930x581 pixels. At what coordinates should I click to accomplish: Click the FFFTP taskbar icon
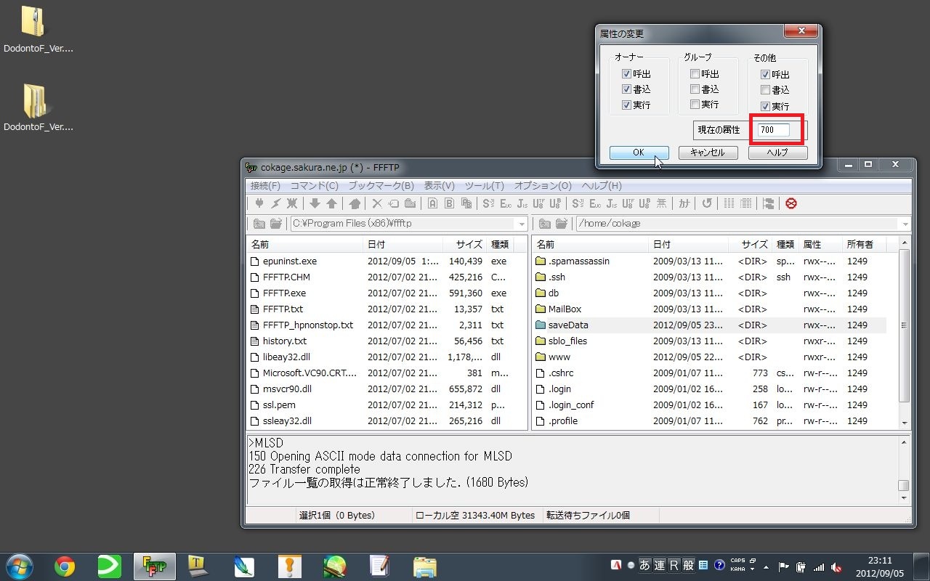click(x=154, y=566)
